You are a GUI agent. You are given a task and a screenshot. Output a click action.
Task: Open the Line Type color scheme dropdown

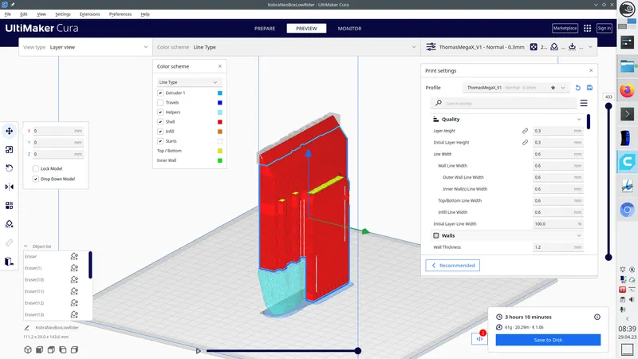[x=188, y=82]
